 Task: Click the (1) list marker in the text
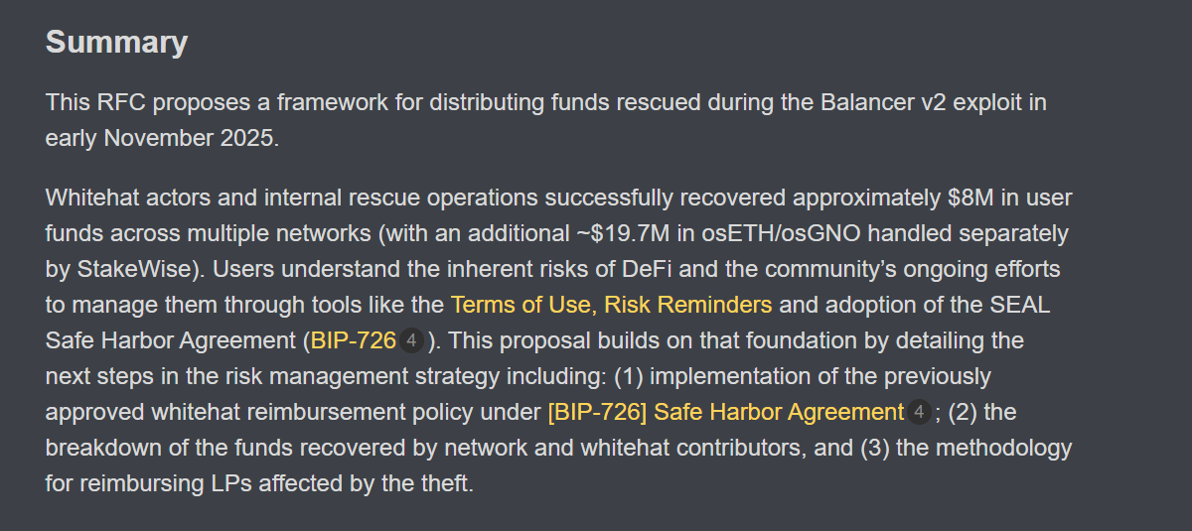tap(628, 376)
